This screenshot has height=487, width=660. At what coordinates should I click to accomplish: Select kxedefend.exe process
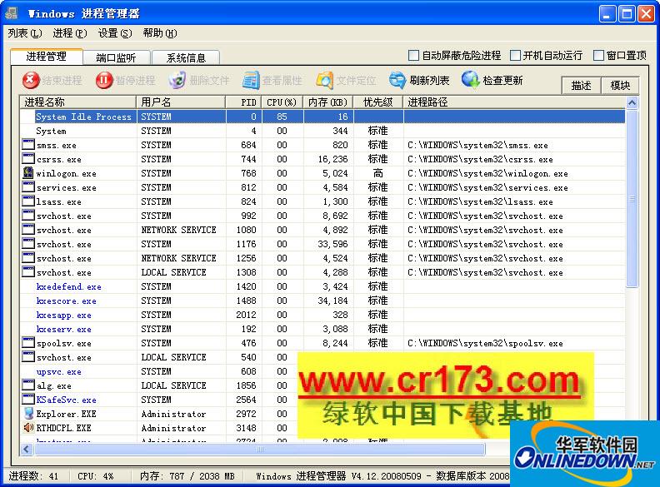tap(68, 286)
